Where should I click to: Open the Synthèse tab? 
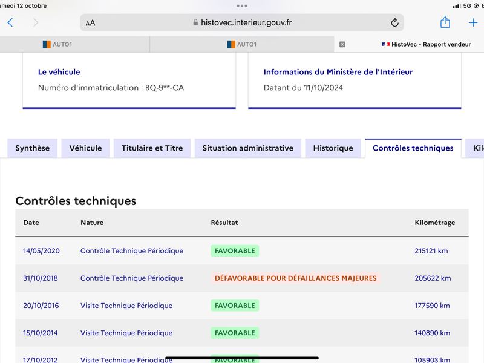point(33,148)
